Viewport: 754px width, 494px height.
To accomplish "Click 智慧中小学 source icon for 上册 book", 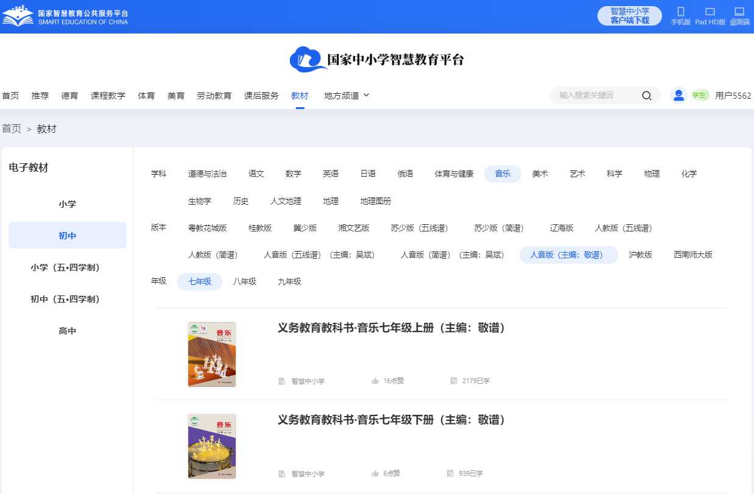I will [282, 381].
